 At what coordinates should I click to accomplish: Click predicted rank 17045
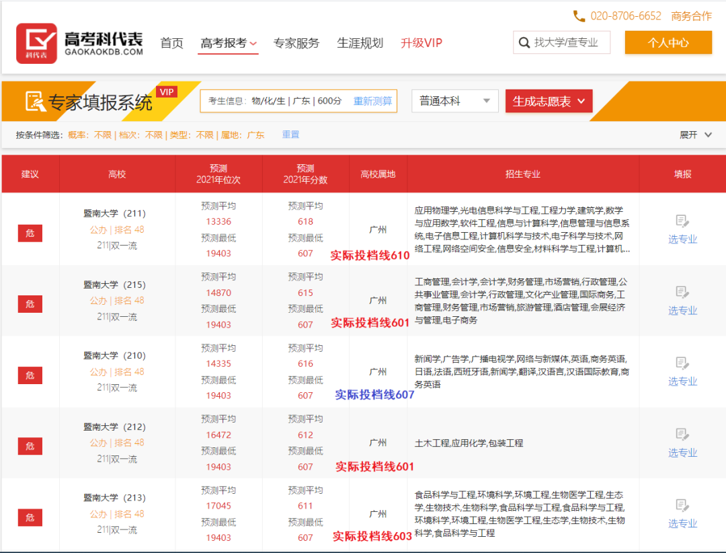(x=218, y=506)
